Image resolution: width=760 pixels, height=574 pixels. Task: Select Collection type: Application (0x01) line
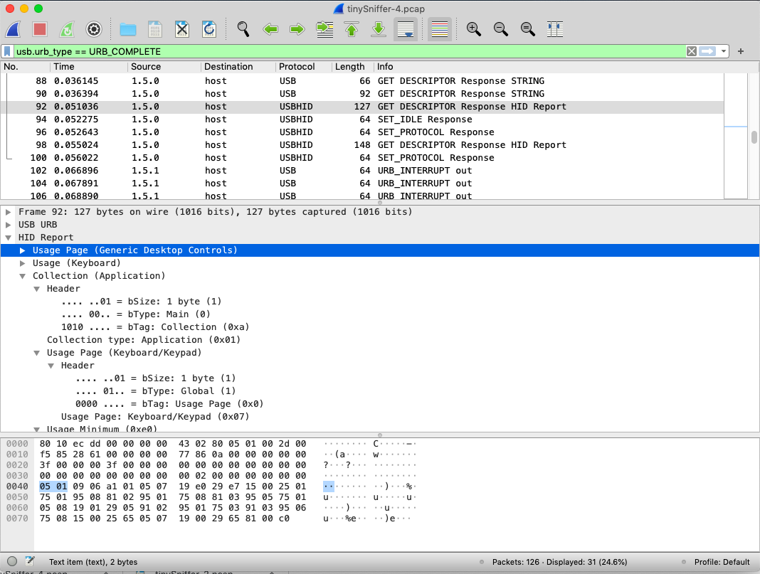coord(144,340)
